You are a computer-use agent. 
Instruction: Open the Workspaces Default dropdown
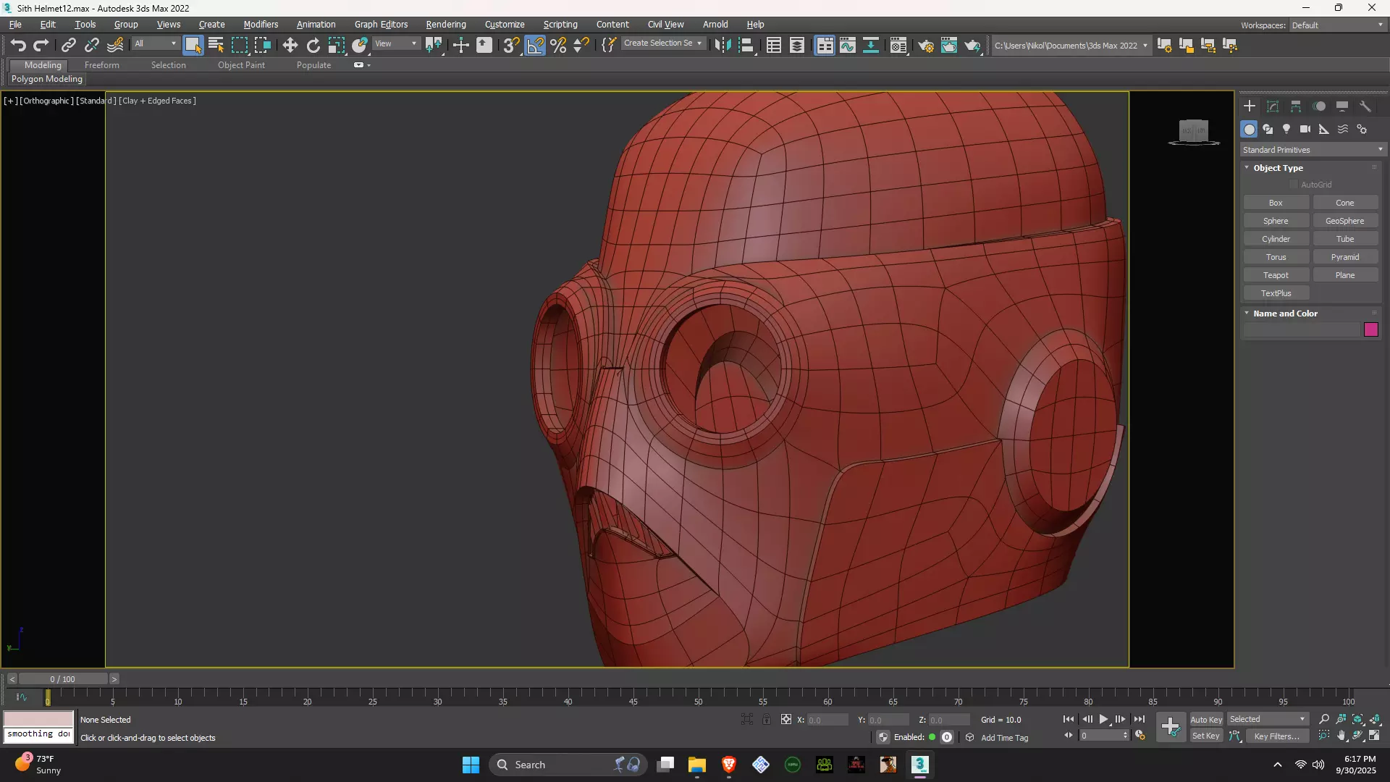(x=1337, y=25)
